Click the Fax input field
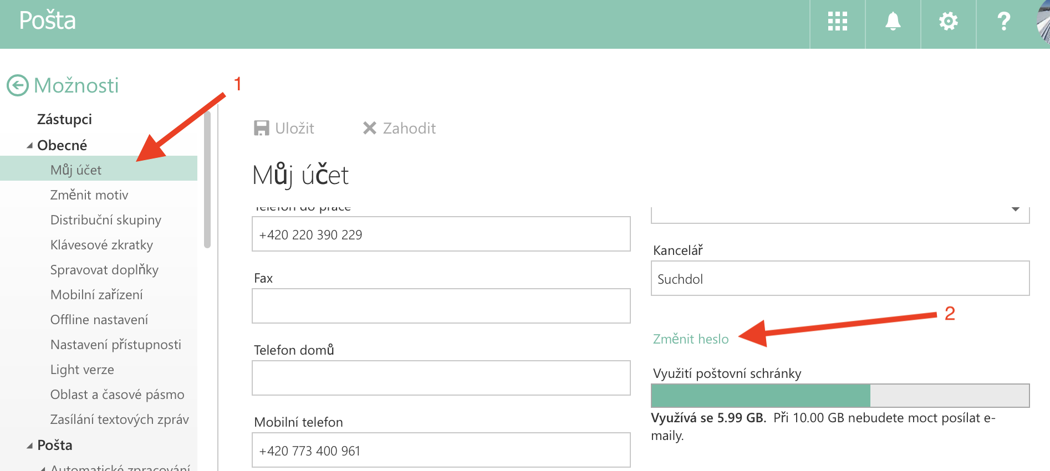 pyautogui.click(x=441, y=306)
